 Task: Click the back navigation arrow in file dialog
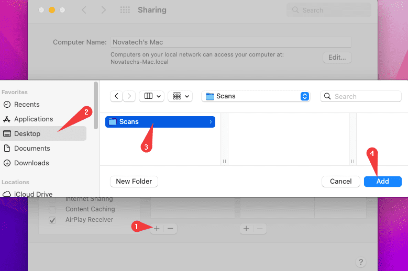click(116, 96)
